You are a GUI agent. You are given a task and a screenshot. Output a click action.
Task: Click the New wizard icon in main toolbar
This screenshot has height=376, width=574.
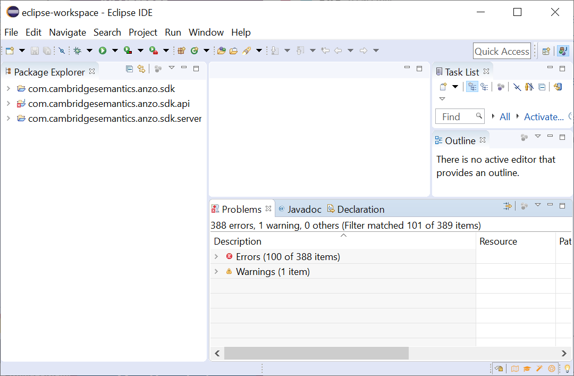(x=10, y=51)
